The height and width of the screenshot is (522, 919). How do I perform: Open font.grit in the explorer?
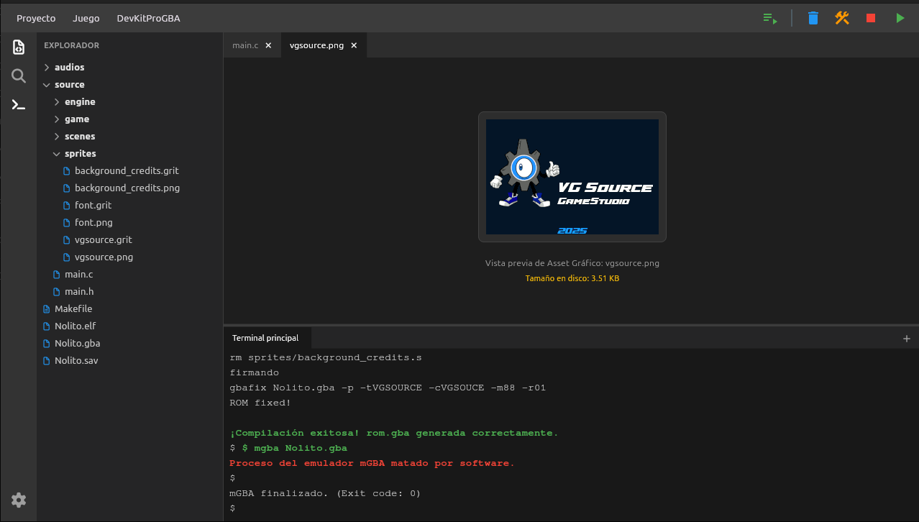93,206
